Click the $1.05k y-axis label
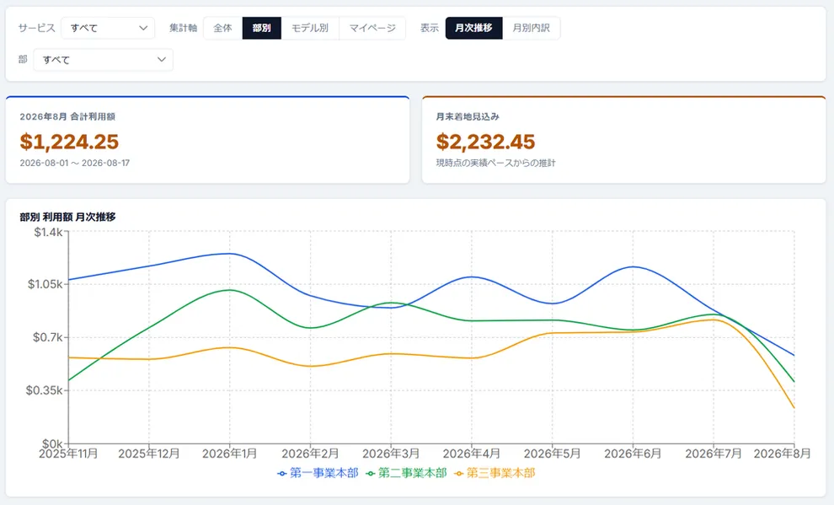834x505 pixels. (x=45, y=284)
